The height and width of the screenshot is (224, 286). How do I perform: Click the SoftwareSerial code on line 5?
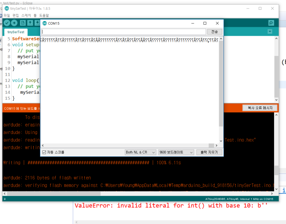(x=26, y=39)
